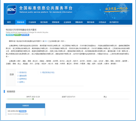Jump to 起草人 in the contents

click(21, 82)
